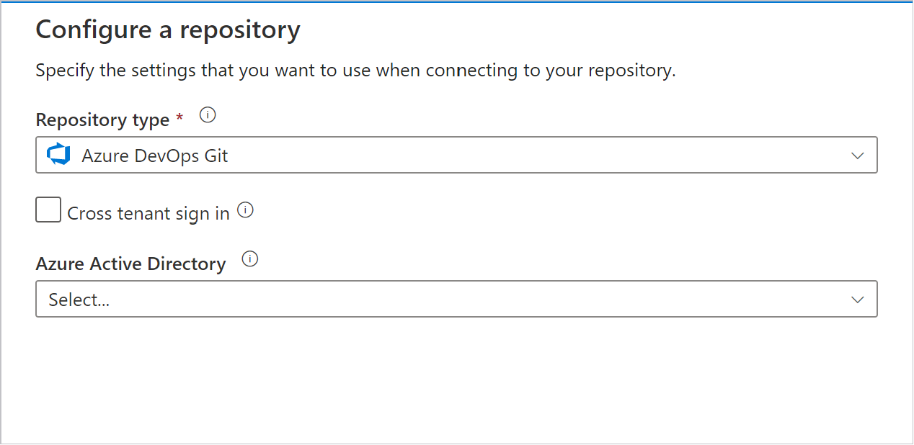Image resolution: width=914 pixels, height=445 pixels.
Task: Click the Azure Active Directory label text
Action: click(130, 264)
